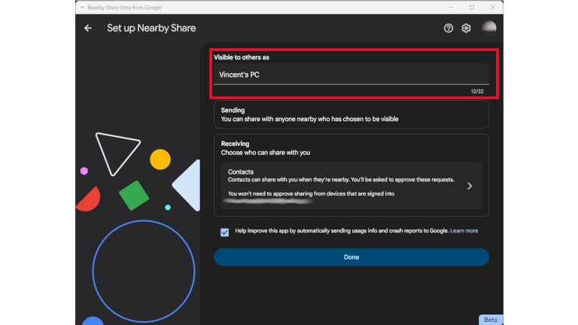This screenshot has width=578, height=325.
Task: Uncheck the usage info and crash reports checkbox
Action: click(x=224, y=232)
